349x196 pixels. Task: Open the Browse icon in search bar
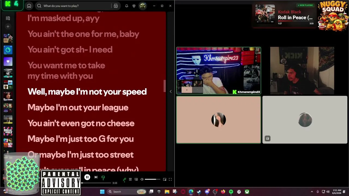116,6
